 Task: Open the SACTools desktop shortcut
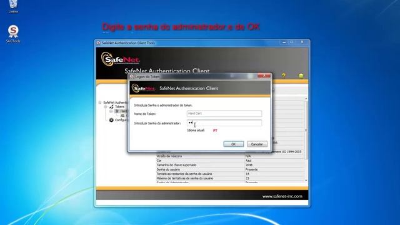click(13, 34)
